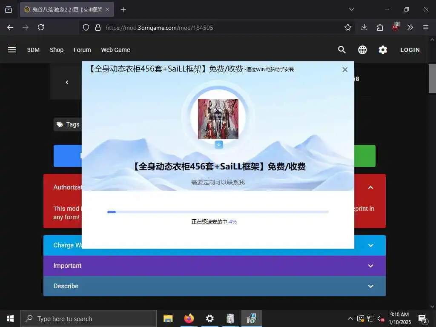Click the mod cover thumbnail in popup
The image size is (436, 327).
click(x=218, y=119)
